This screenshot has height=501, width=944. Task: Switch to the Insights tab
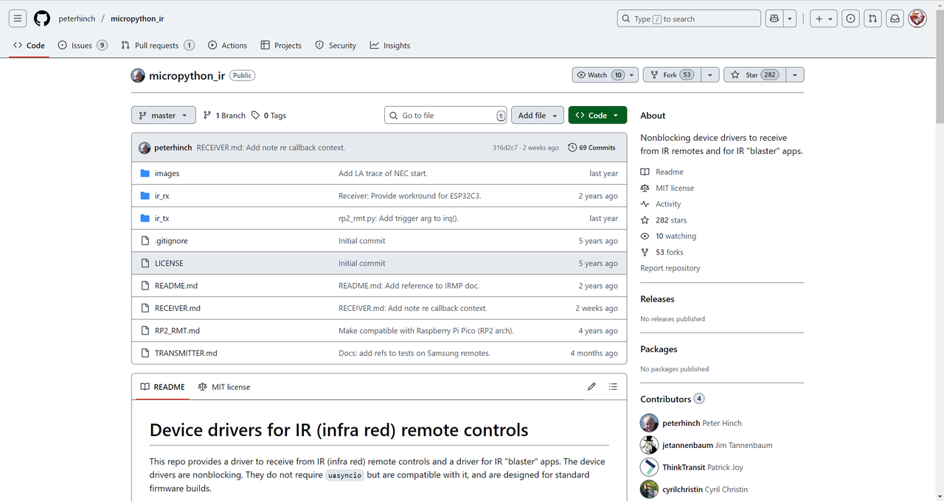[x=390, y=45]
